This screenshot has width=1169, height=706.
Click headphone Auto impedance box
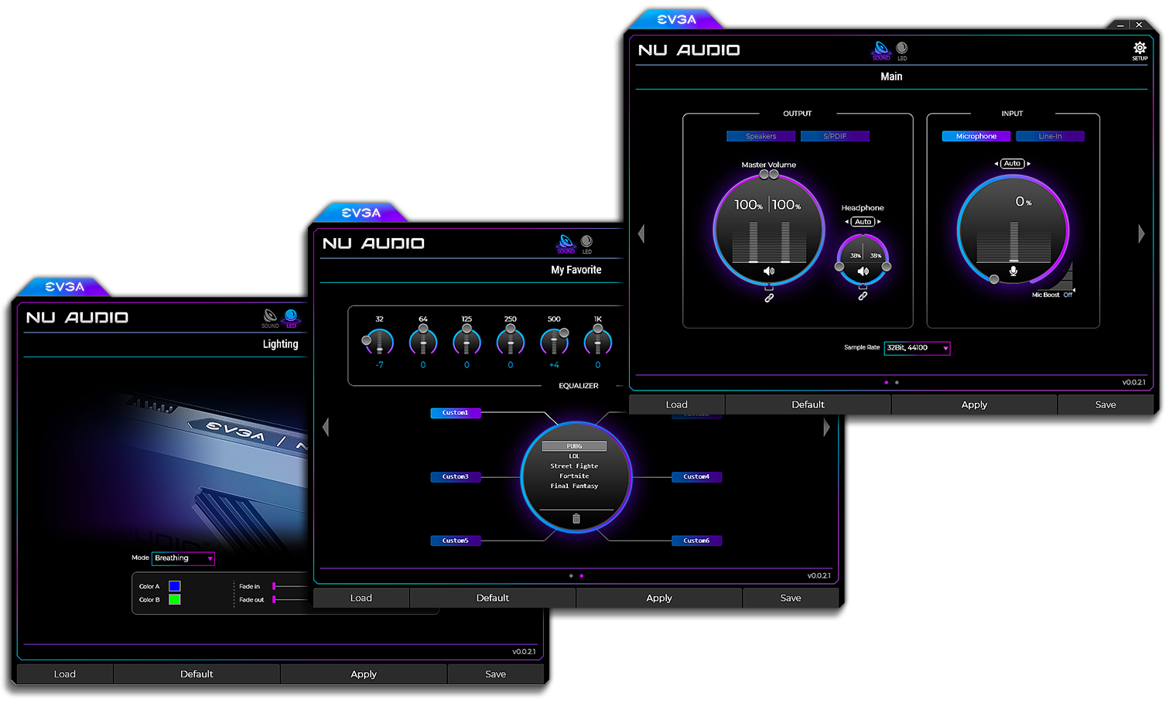tap(863, 222)
